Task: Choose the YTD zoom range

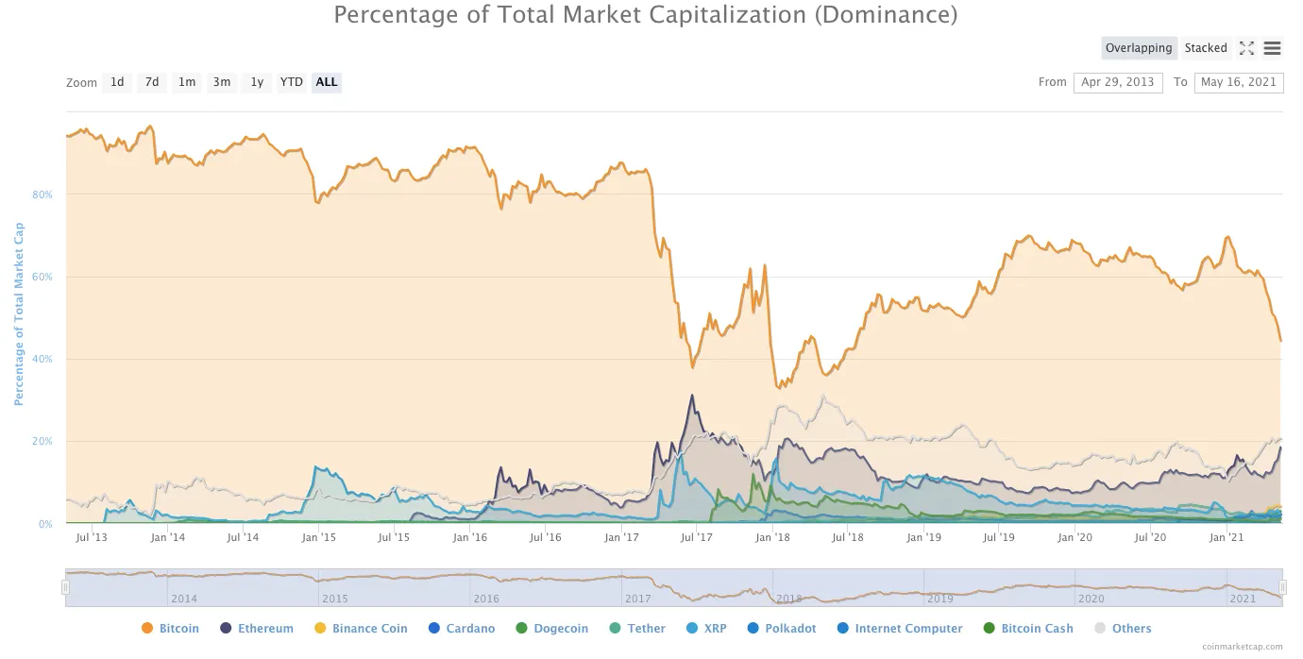Action: [292, 82]
